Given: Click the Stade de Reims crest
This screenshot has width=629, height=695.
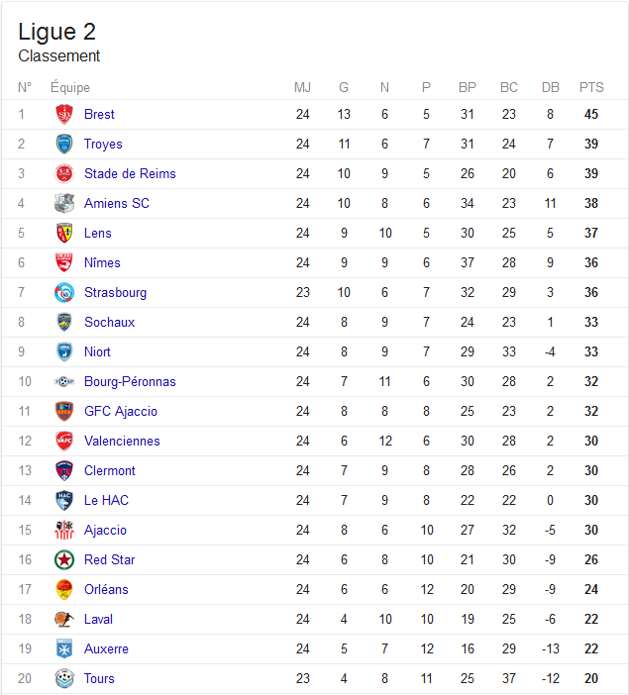Looking at the screenshot, I should [64, 174].
